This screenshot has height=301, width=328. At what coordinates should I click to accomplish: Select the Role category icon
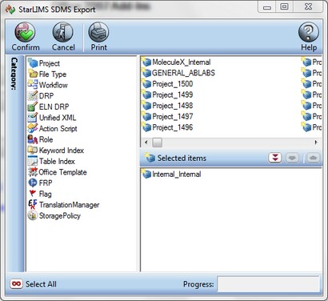[33, 139]
